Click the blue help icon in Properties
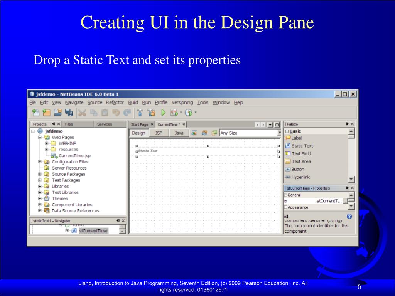This screenshot has height=296, width=395. click(349, 216)
